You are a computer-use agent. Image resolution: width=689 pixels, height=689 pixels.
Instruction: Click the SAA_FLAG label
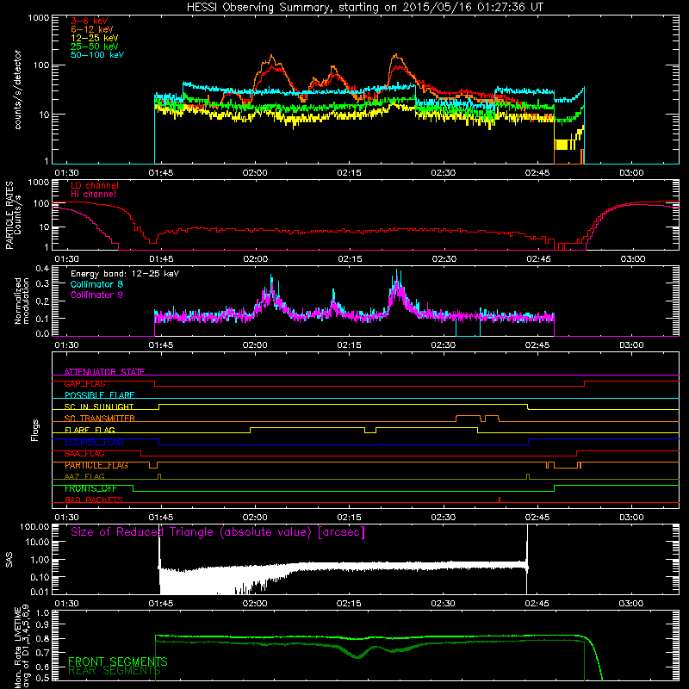(x=84, y=454)
